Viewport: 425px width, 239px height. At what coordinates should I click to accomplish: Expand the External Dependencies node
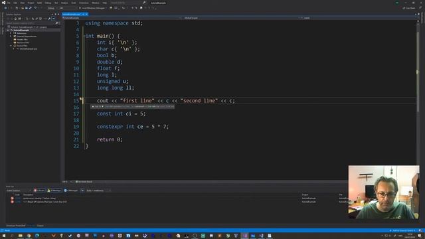pos(11,37)
